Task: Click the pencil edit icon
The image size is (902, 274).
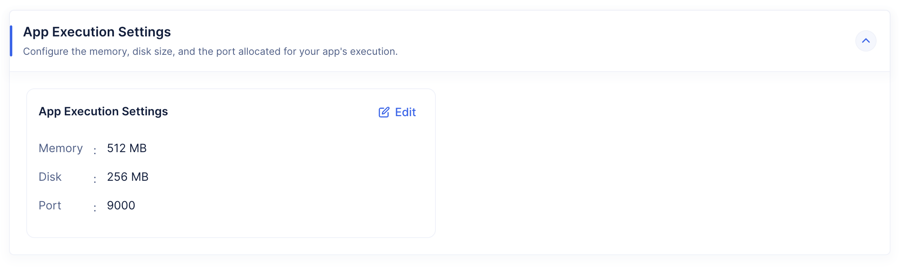Action: tap(384, 112)
